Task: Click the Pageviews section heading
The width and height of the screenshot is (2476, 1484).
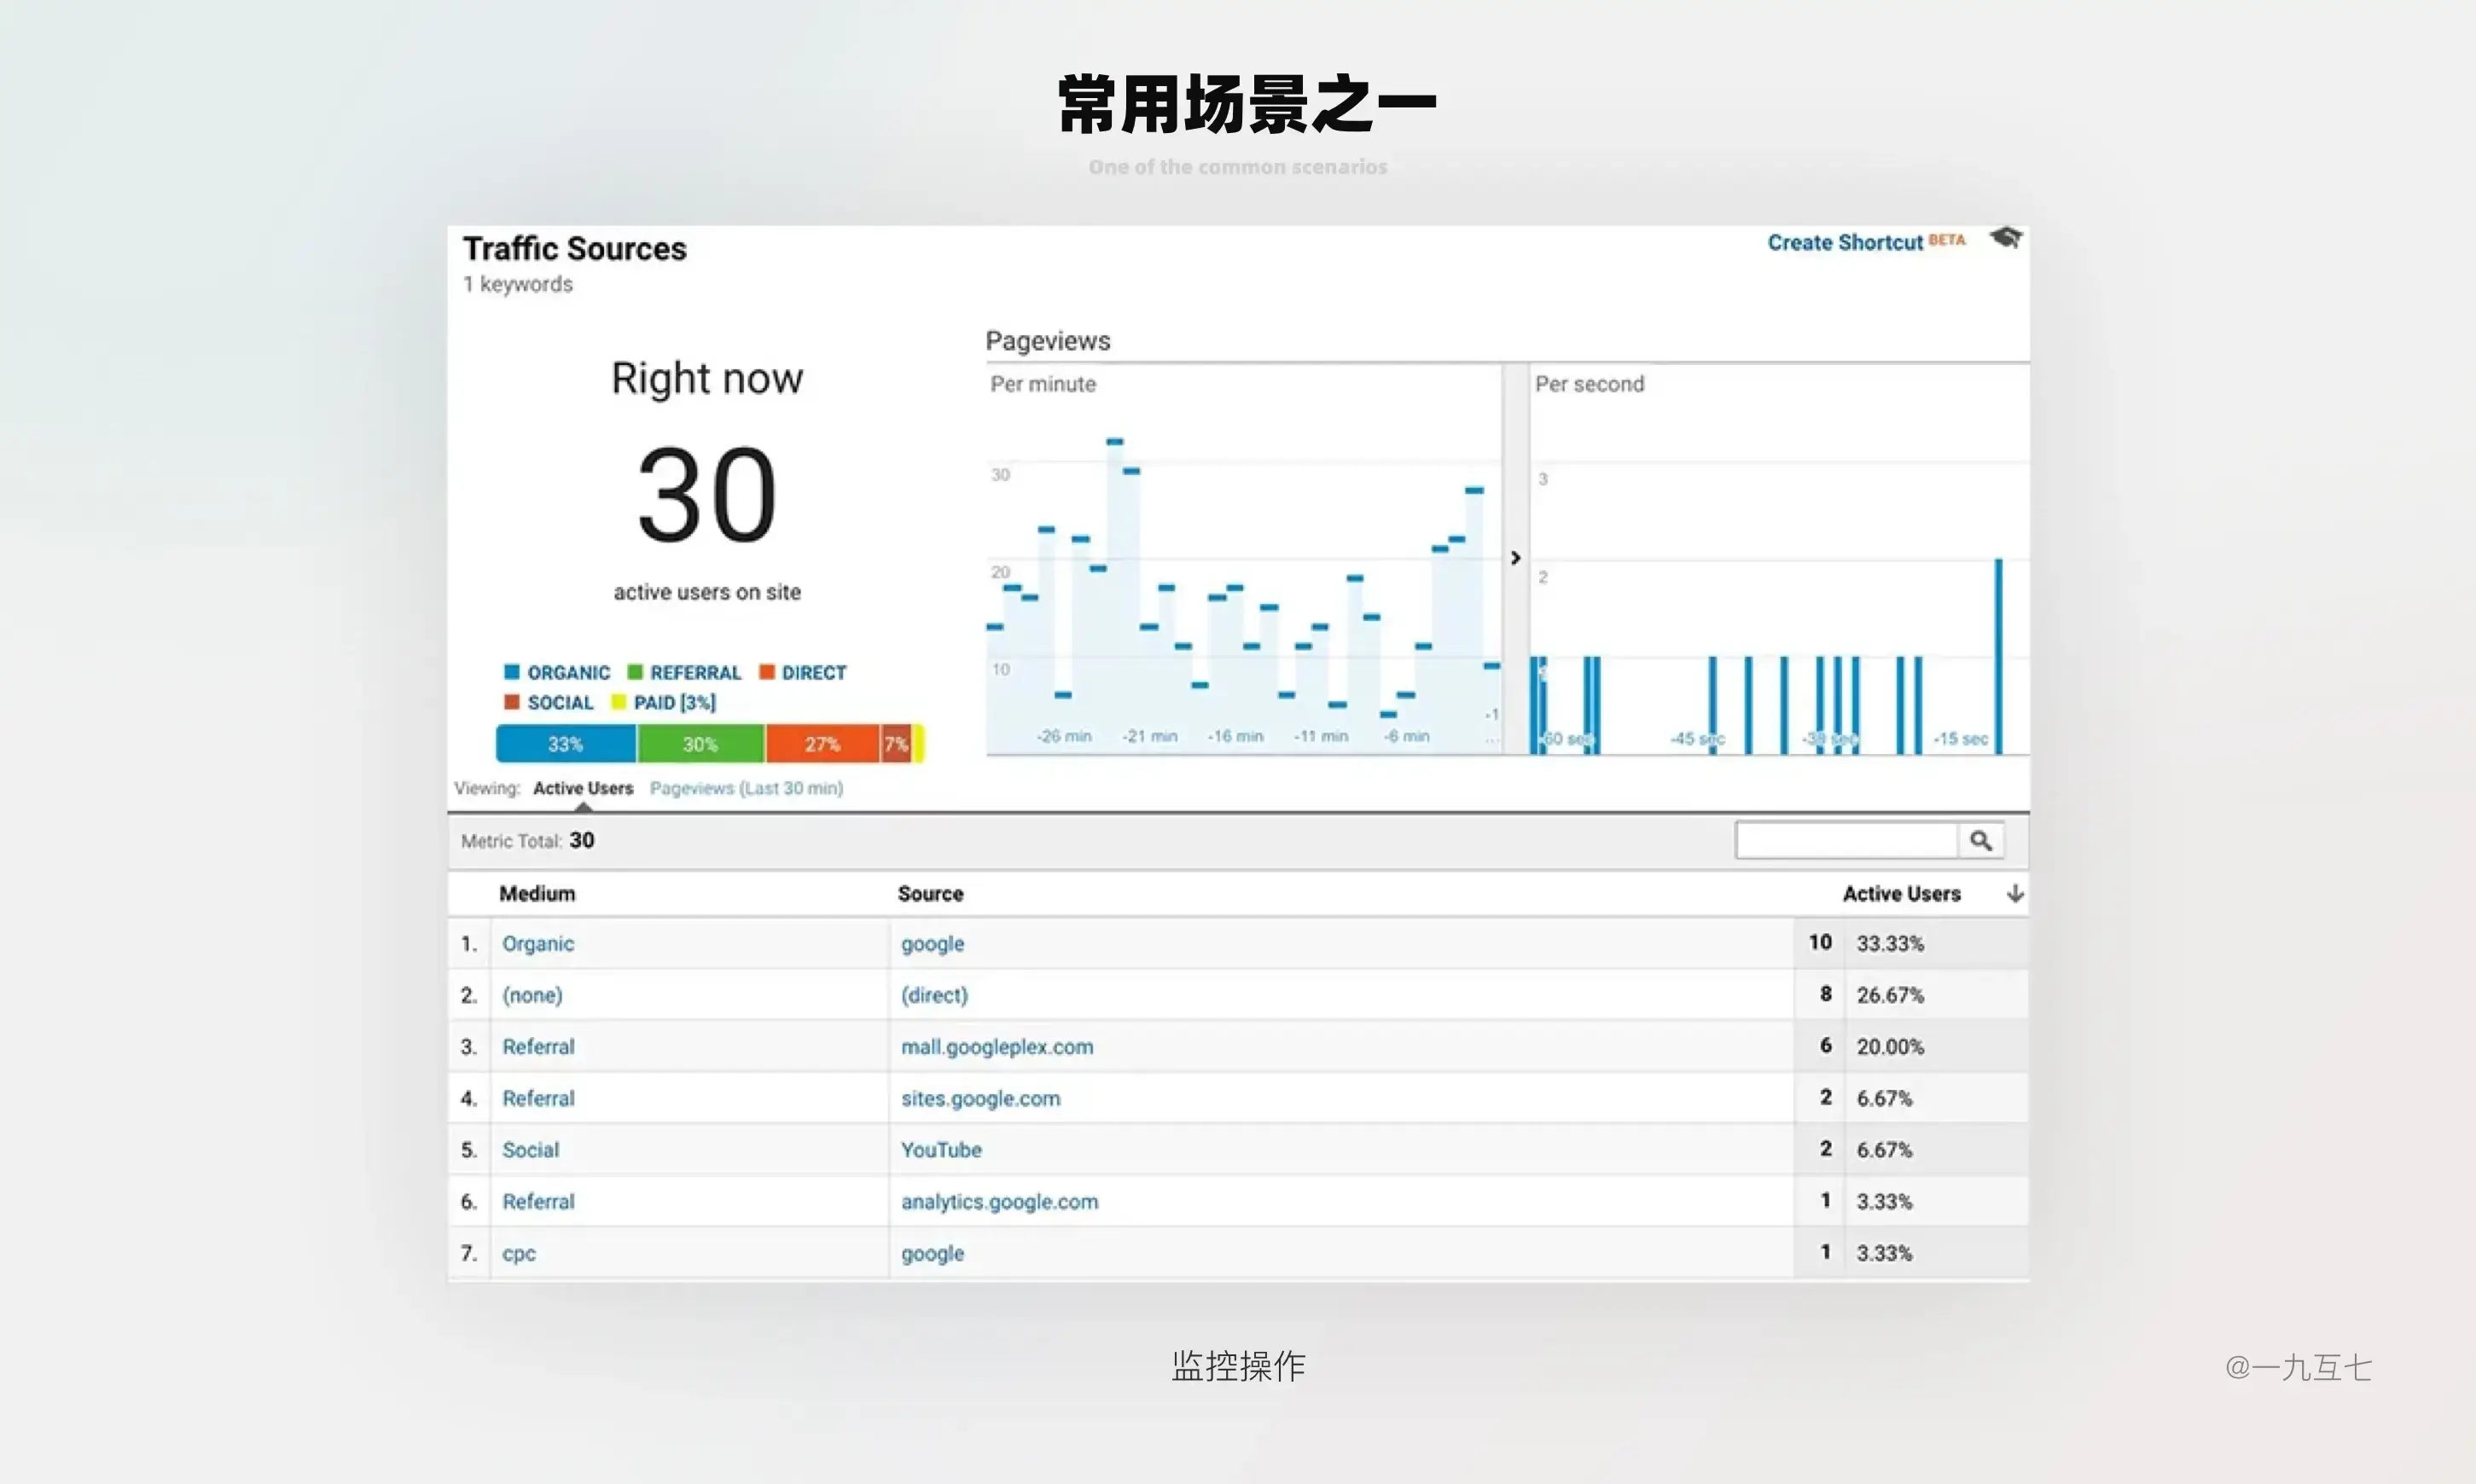Action: click(x=1048, y=341)
